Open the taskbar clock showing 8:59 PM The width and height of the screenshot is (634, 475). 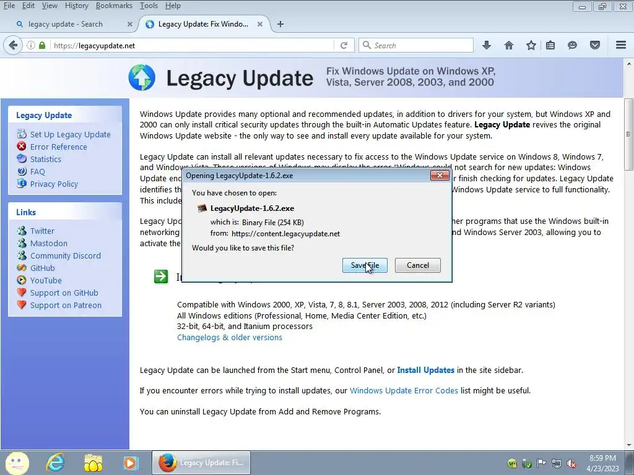pyautogui.click(x=602, y=463)
